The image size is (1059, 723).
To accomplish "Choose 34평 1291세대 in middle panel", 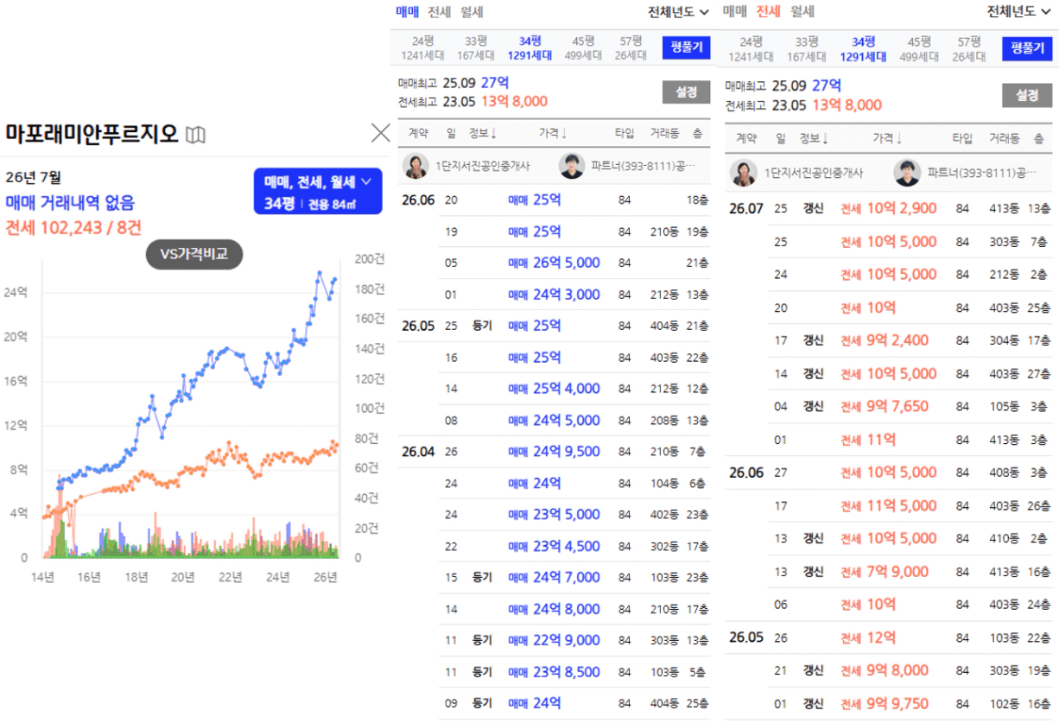I will point(529,48).
